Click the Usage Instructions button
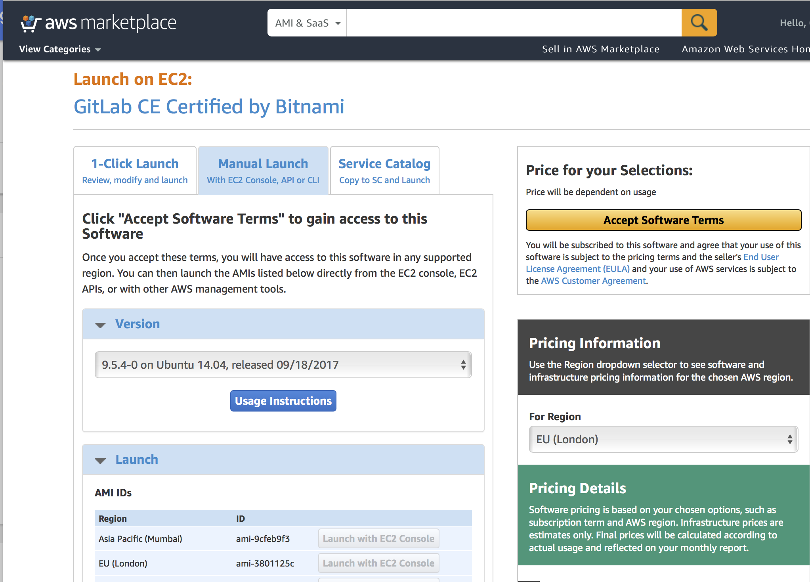 283,401
